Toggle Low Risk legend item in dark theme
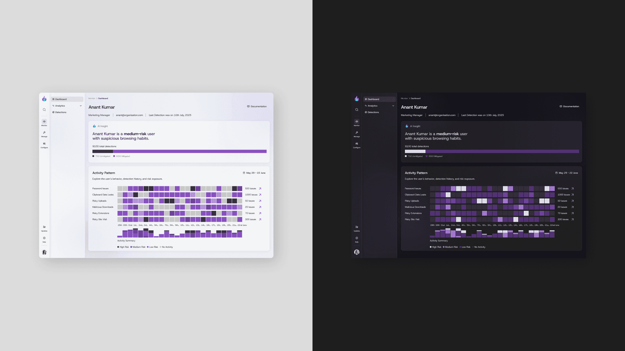The width and height of the screenshot is (625, 351). (x=465, y=247)
